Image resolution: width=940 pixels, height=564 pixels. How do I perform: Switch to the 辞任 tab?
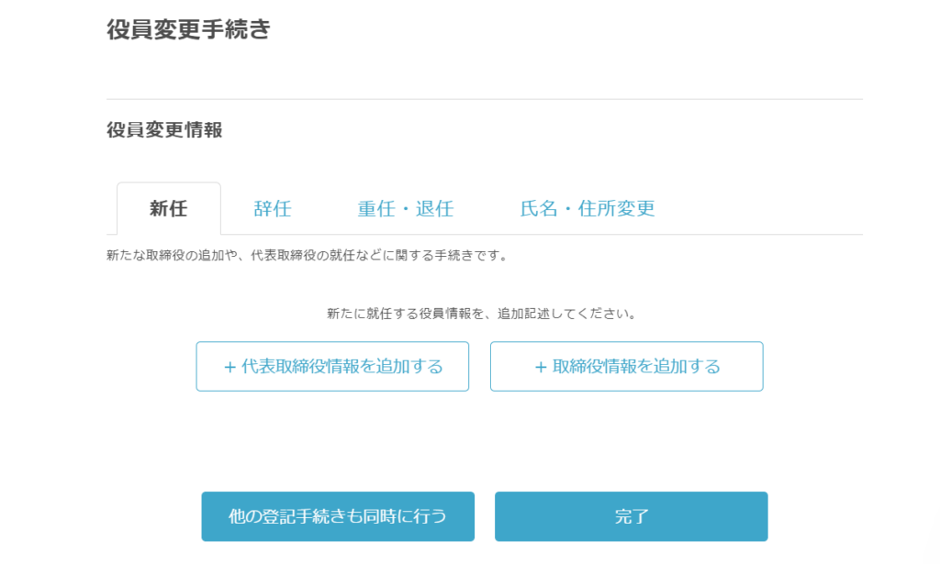[x=273, y=208]
